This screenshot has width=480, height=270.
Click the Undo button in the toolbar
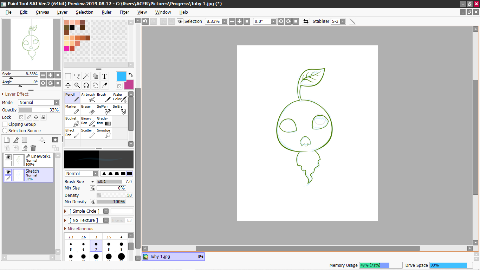[145, 21]
